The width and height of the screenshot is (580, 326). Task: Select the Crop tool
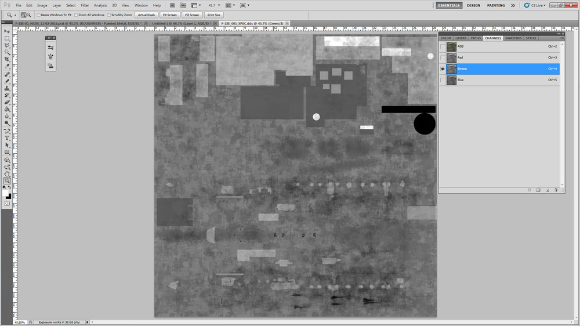7,60
